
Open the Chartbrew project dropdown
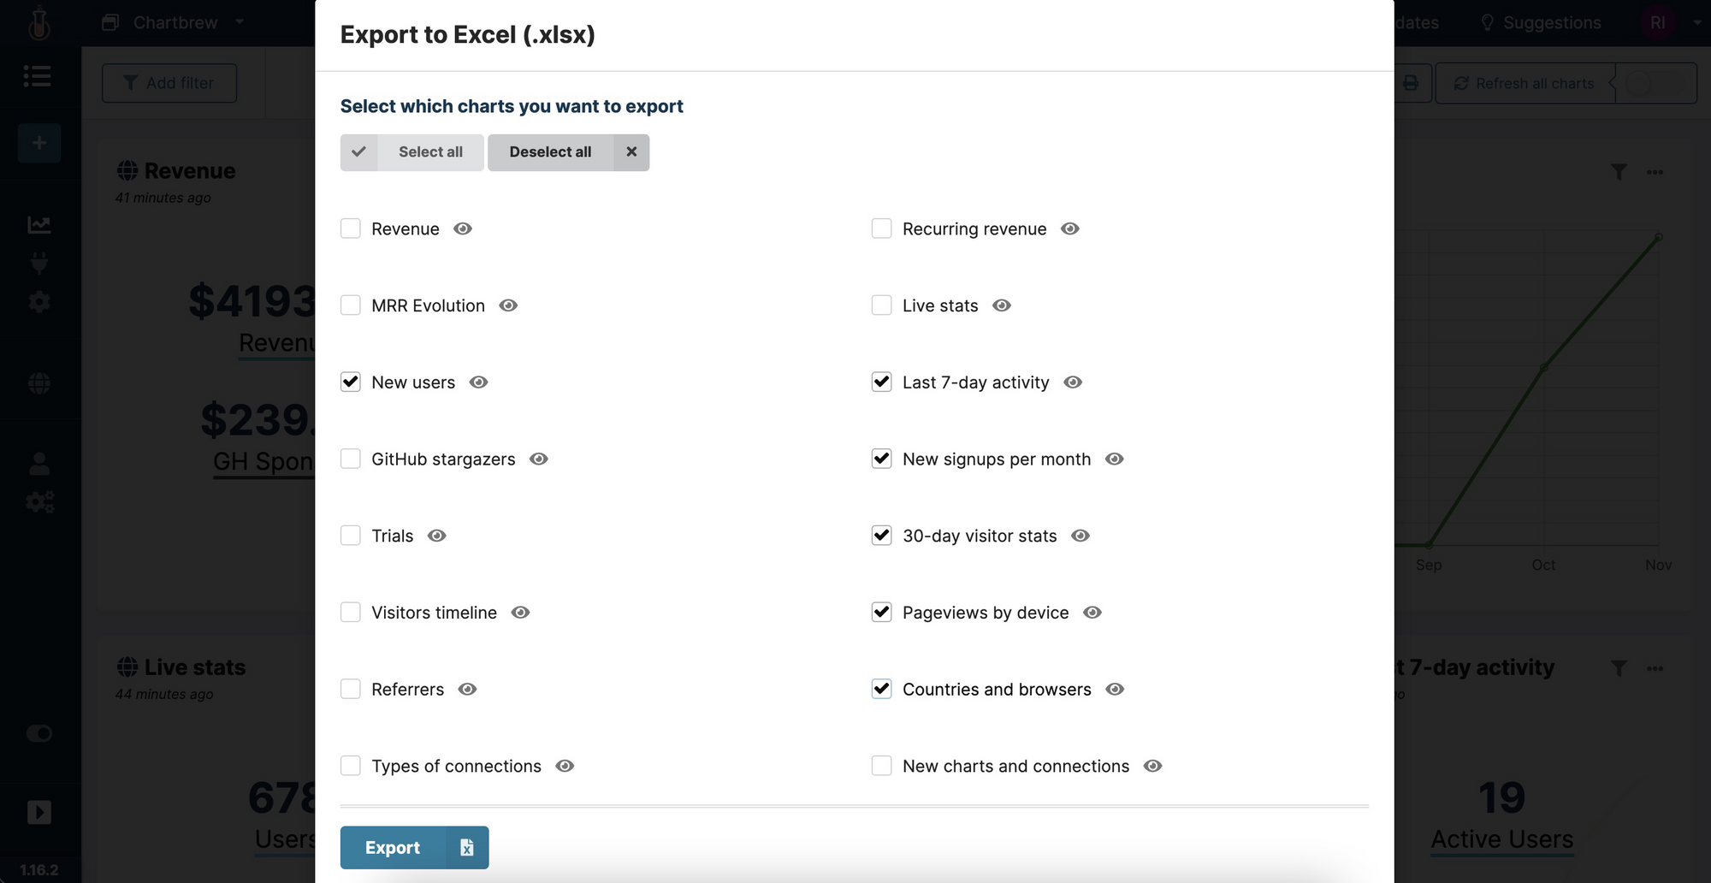pos(175,22)
